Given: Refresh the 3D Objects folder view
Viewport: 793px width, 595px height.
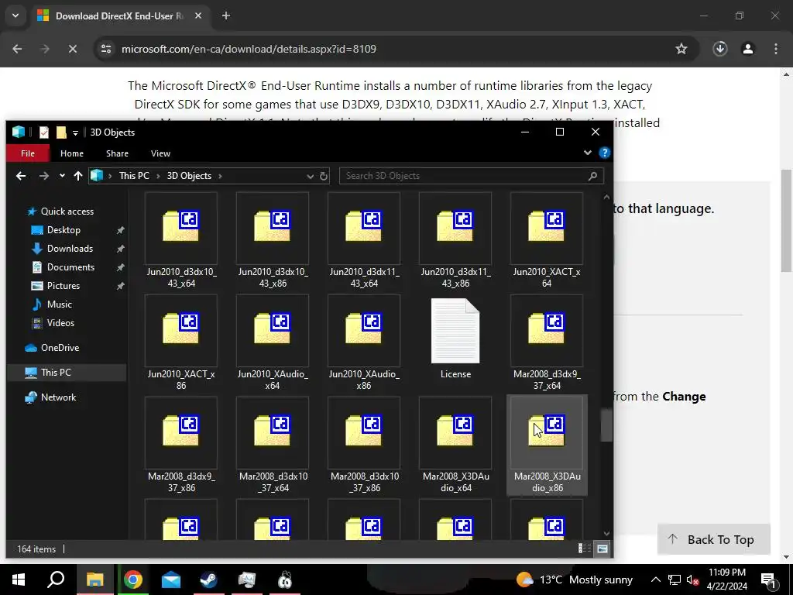Looking at the screenshot, I should [x=324, y=176].
